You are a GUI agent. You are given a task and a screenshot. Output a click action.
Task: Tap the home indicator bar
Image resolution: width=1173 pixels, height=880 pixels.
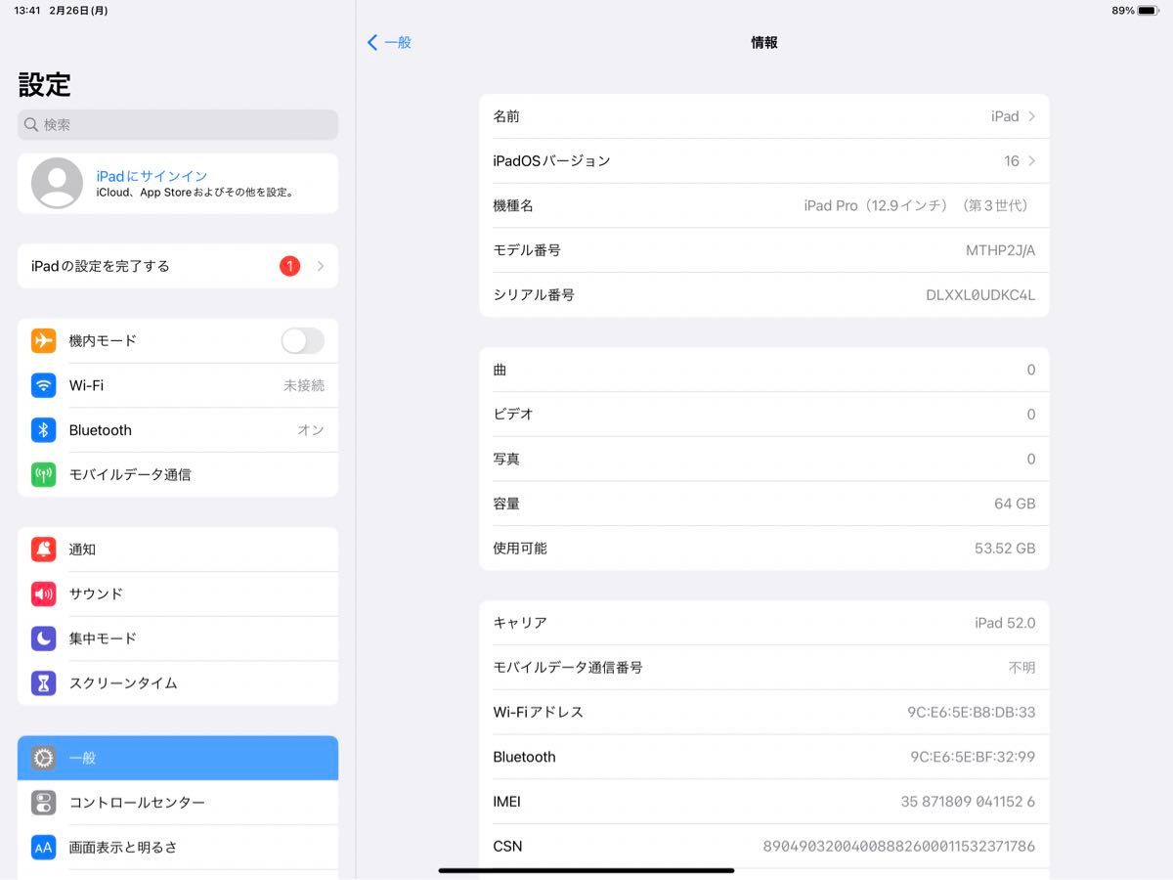[x=586, y=870]
